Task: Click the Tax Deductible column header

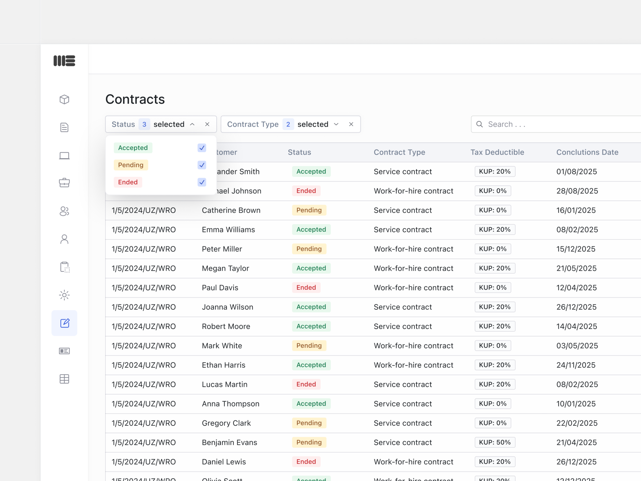Action: [x=497, y=152]
